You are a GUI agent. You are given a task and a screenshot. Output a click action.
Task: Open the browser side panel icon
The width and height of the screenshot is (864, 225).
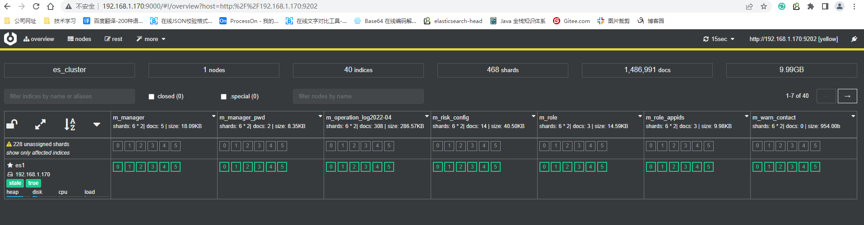click(825, 6)
